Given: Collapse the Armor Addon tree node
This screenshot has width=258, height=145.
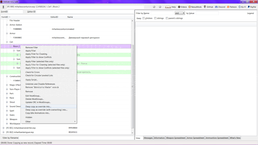Looking at the screenshot, I should tap(7, 25).
